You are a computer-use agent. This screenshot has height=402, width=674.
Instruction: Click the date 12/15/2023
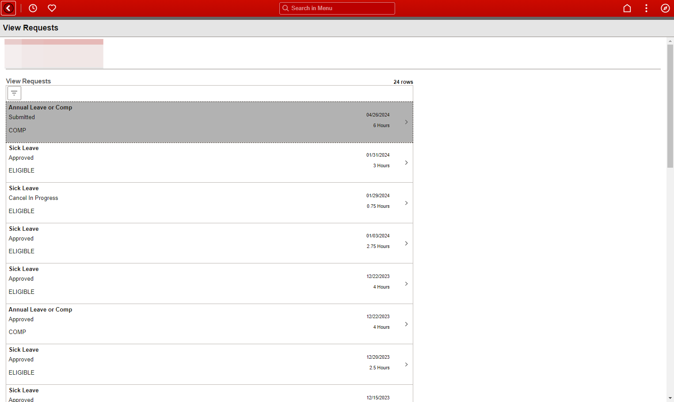coord(378,398)
